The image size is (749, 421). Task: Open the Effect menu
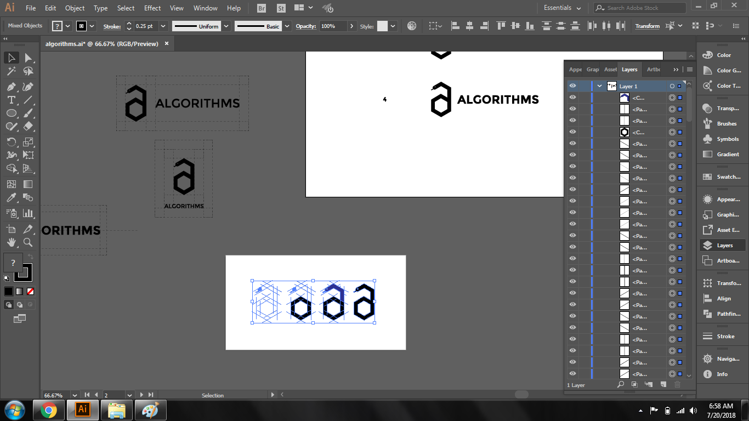(152, 8)
